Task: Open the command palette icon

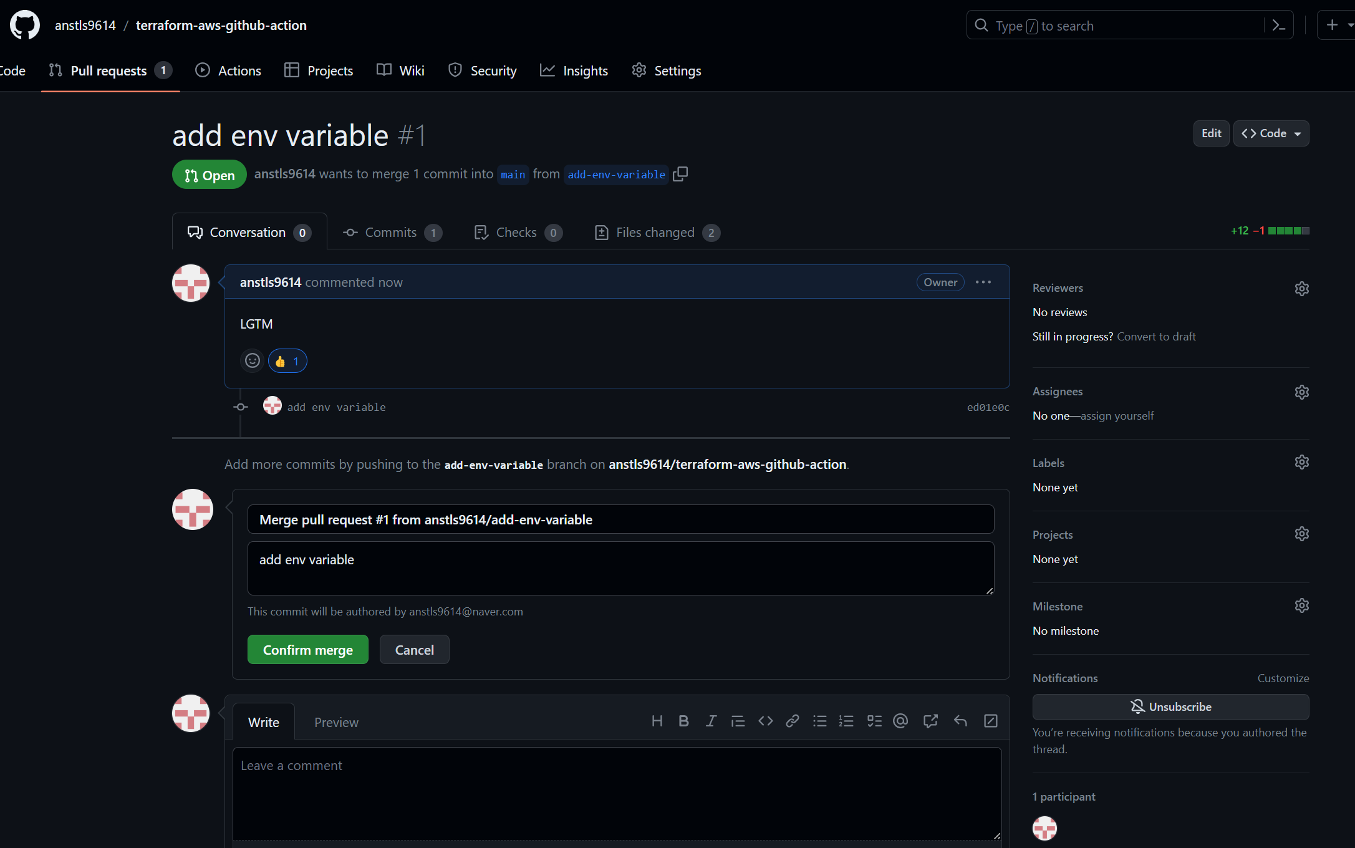Action: pyautogui.click(x=1279, y=26)
